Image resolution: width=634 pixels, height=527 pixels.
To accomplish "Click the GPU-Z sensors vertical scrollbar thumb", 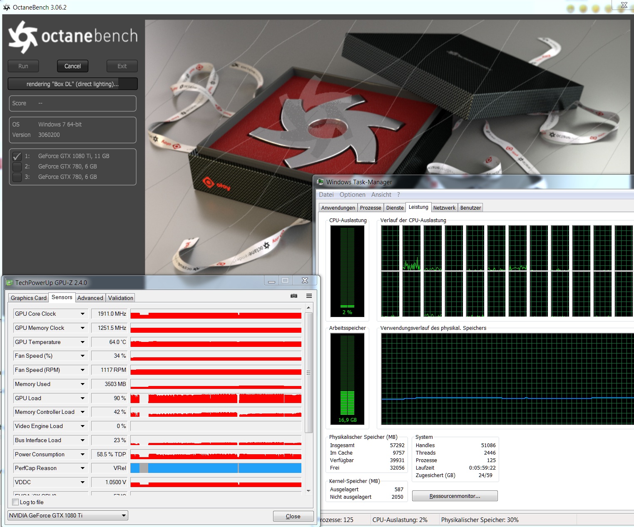I will 308,372.
